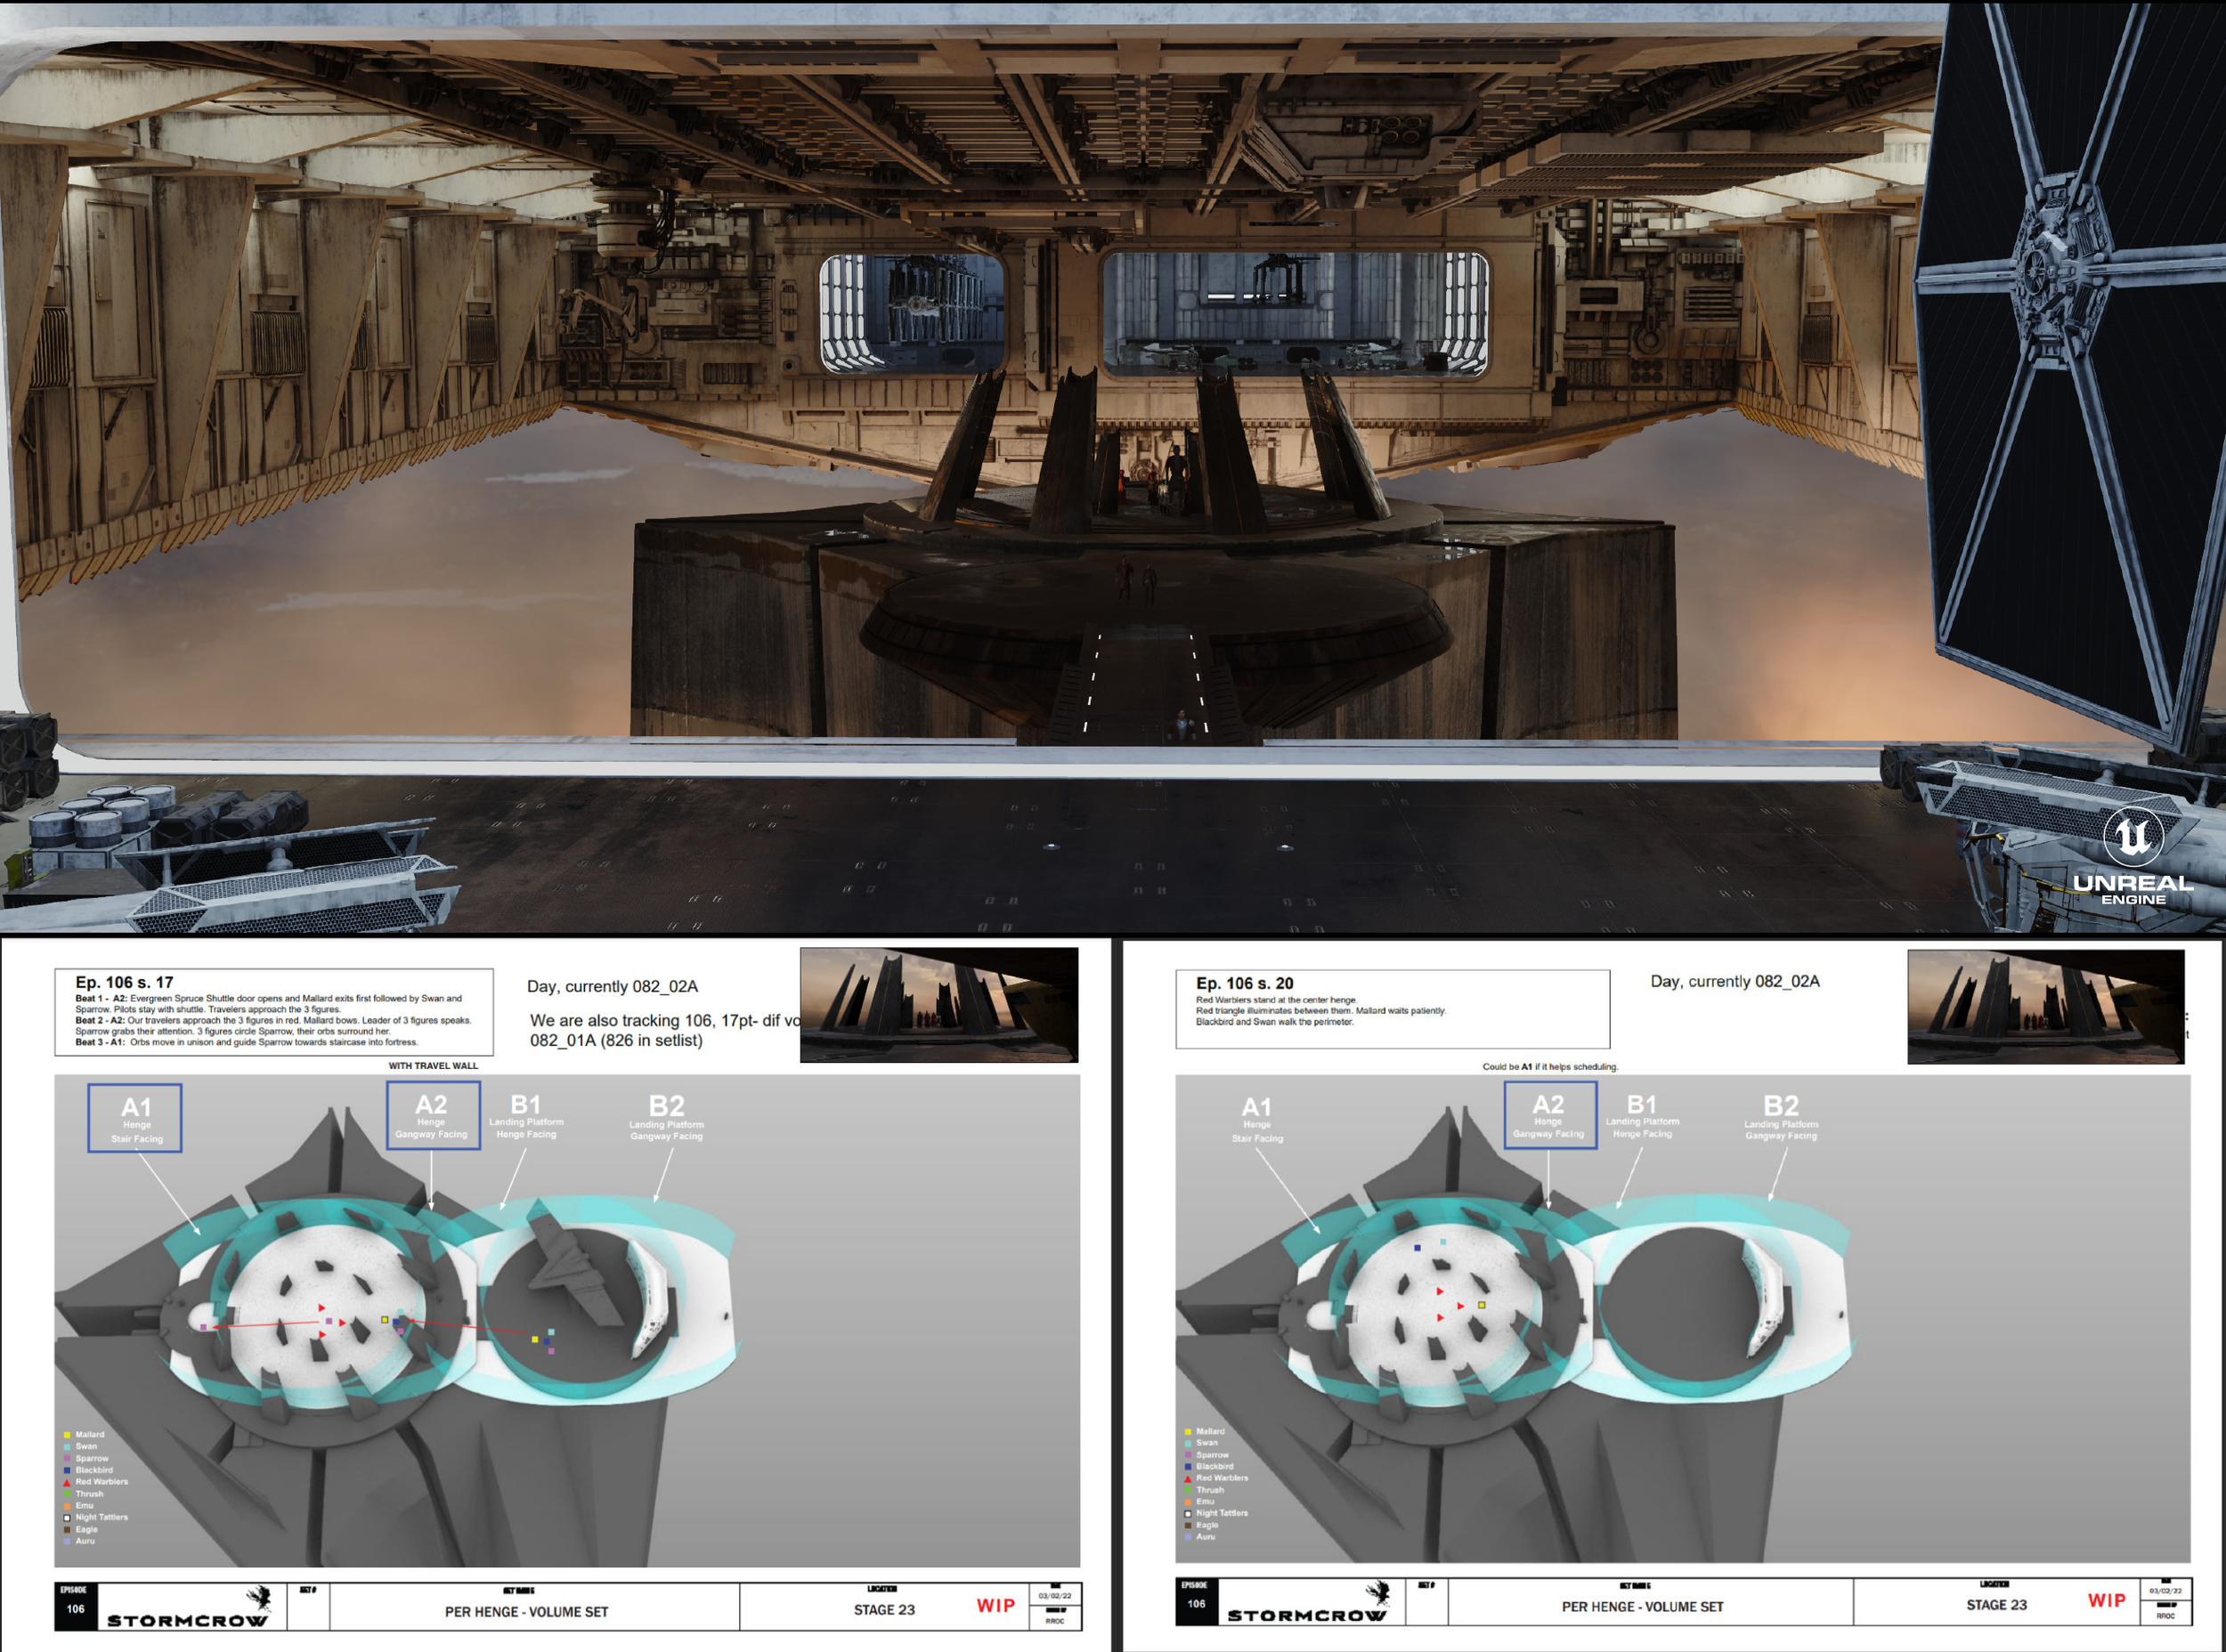Click the B1 Landing Platform label, s. 17 sheet
This screenshot has height=1652, width=2226.
click(526, 1116)
